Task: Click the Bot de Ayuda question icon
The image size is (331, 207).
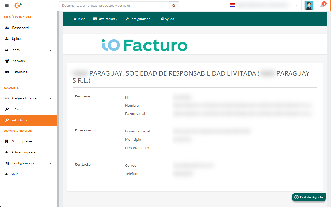Action: click(296, 197)
